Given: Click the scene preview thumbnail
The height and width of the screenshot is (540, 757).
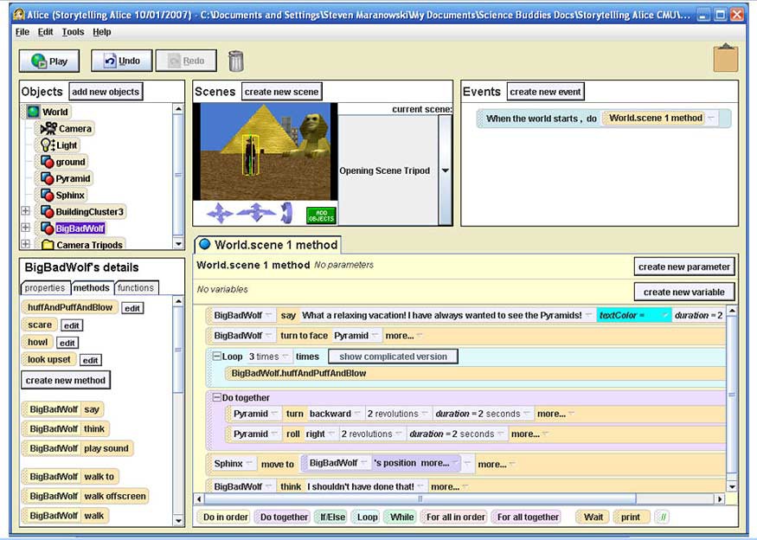Looking at the screenshot, I should [266, 151].
